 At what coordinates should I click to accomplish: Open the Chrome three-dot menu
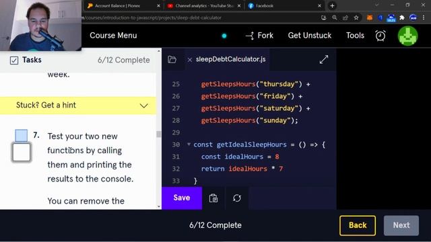424,18
